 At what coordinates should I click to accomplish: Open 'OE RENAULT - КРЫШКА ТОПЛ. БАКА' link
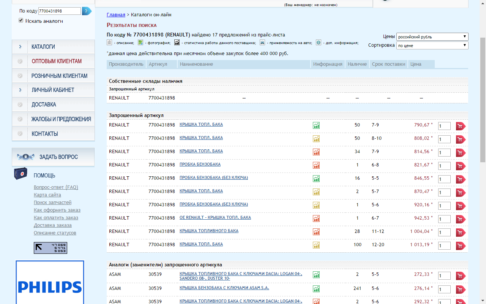click(x=215, y=218)
